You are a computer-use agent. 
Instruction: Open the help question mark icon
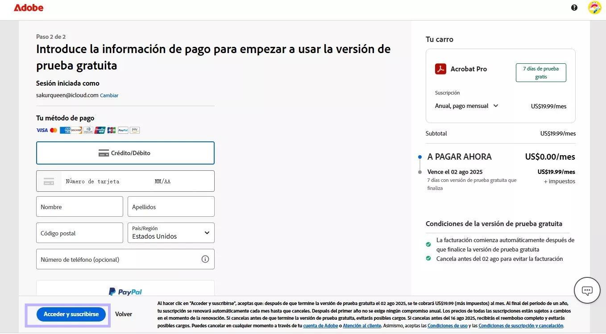tap(574, 8)
